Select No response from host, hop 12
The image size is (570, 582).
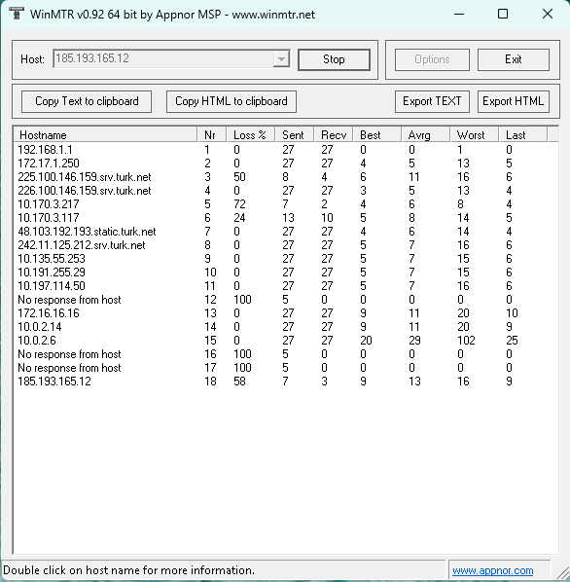(286, 300)
